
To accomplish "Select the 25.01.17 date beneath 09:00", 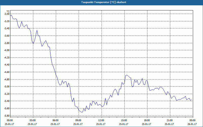I will tap(78, 124).
